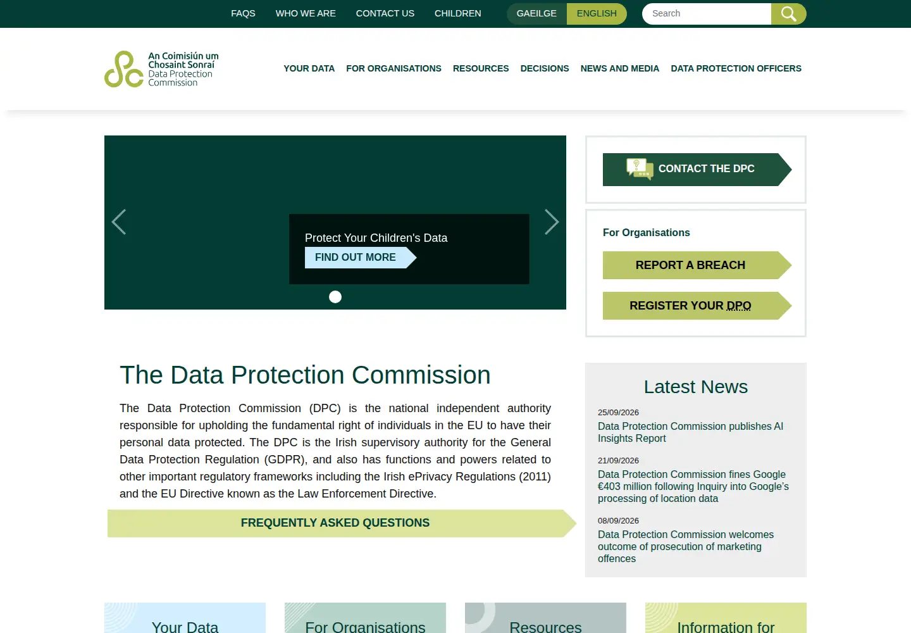Viewport: 911px width, 633px height.
Task: Open the Resources card
Action: 545,618
